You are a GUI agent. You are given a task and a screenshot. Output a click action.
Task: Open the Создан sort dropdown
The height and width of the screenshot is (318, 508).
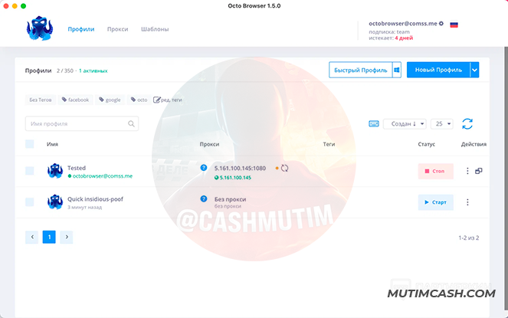tap(405, 124)
